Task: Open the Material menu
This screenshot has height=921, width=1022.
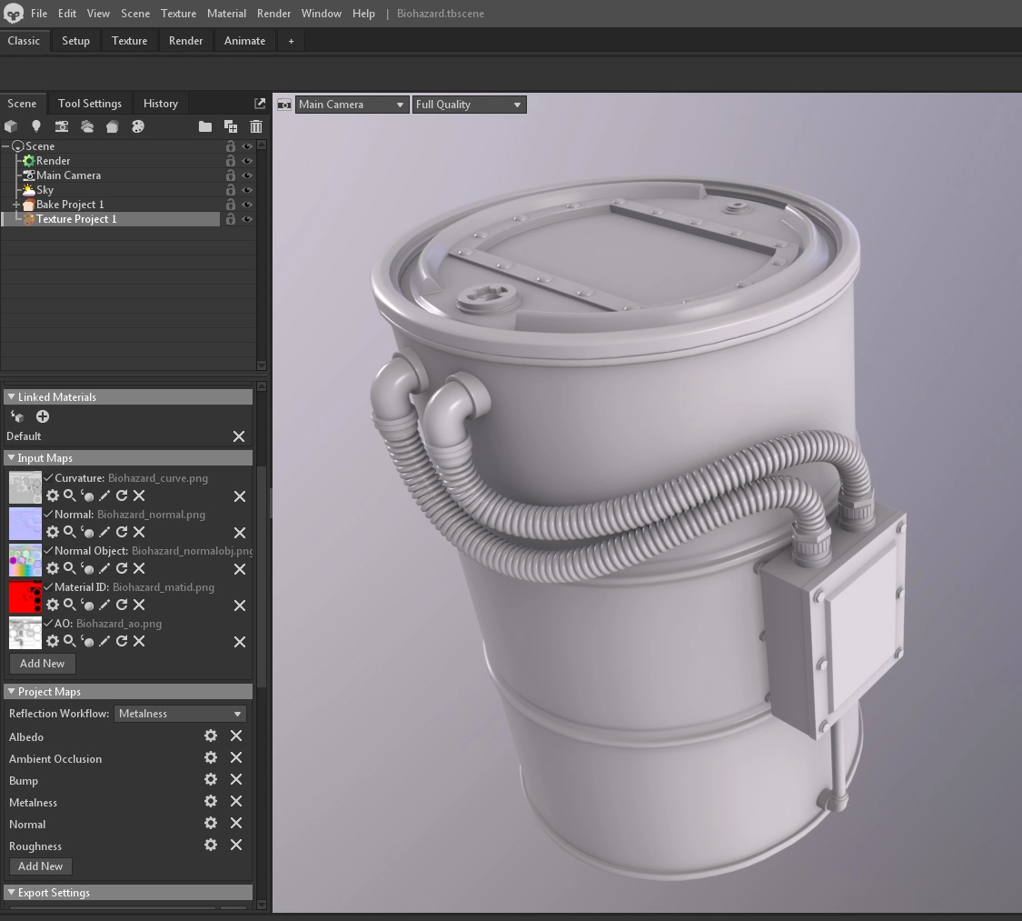Action: pos(226,14)
